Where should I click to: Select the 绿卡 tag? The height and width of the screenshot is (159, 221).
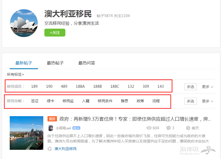point(50,101)
